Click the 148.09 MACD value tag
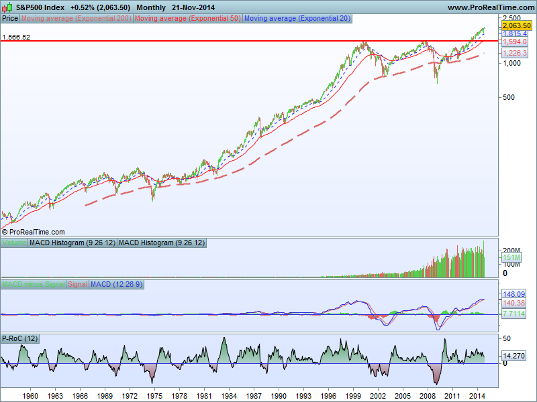Image resolution: width=537 pixels, height=402 pixels. click(514, 294)
